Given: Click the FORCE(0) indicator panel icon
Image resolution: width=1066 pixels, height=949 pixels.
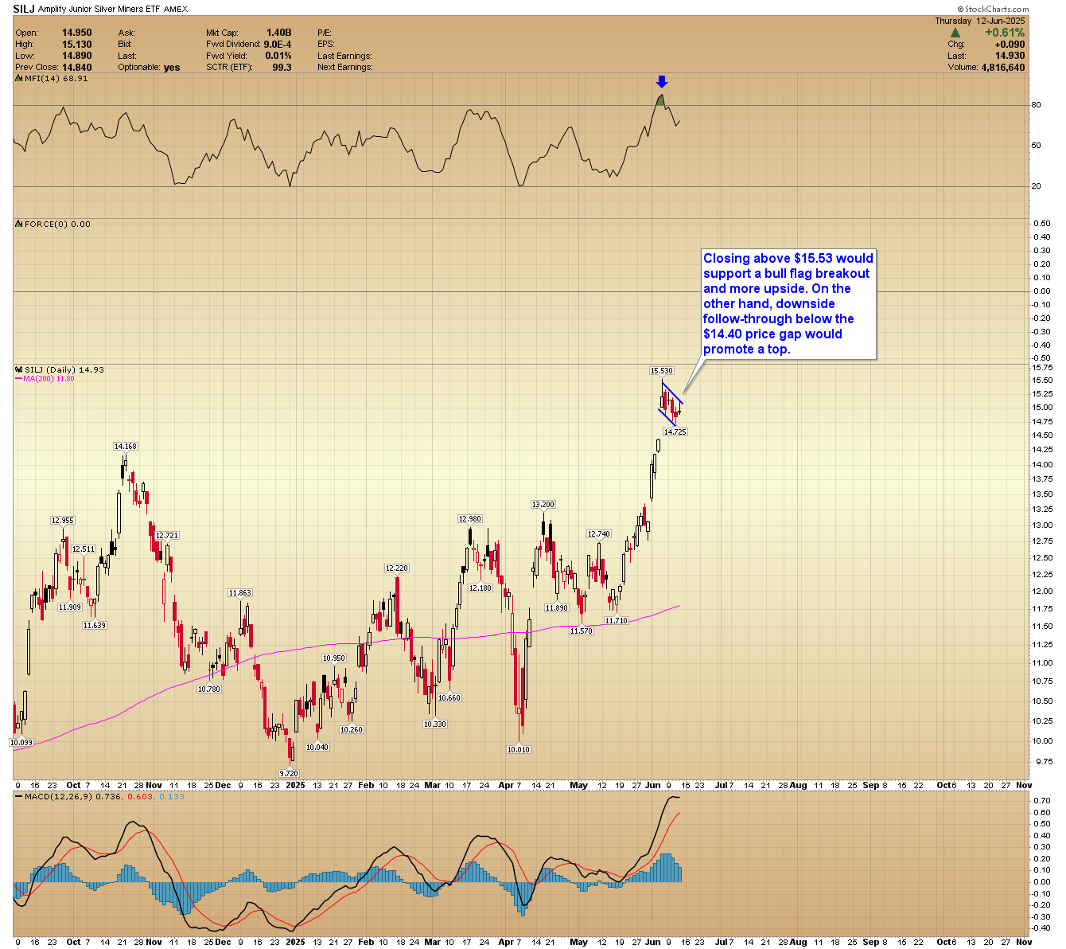Looking at the screenshot, I should 19,225.
